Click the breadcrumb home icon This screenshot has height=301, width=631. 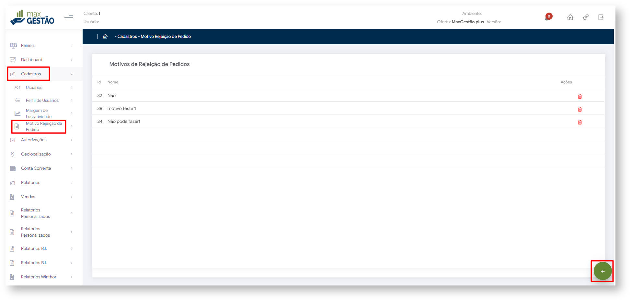pyautogui.click(x=105, y=37)
